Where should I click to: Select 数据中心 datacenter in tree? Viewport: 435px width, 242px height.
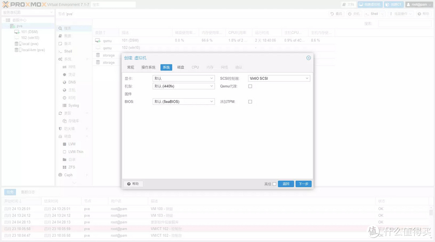19,20
